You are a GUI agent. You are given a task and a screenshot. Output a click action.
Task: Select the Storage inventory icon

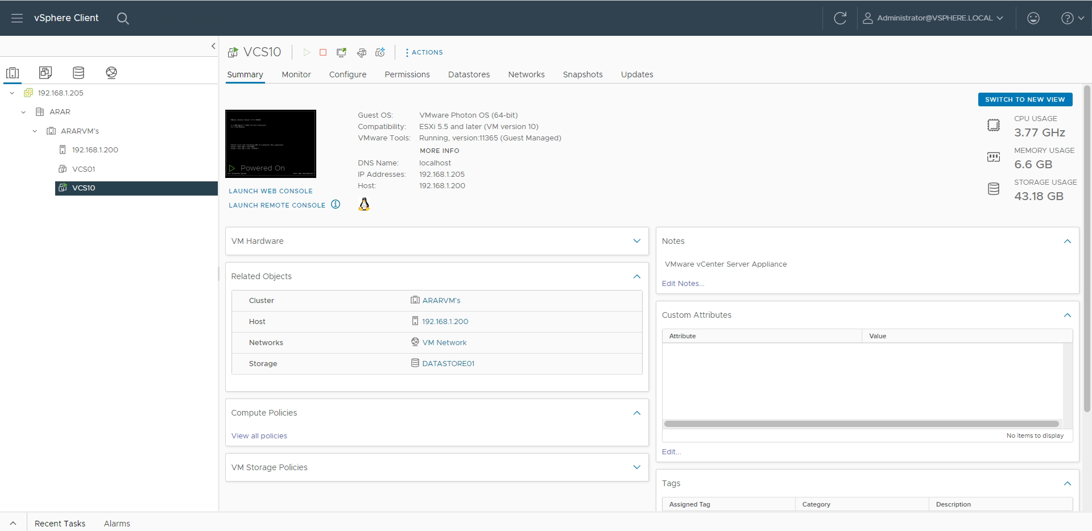pos(78,73)
